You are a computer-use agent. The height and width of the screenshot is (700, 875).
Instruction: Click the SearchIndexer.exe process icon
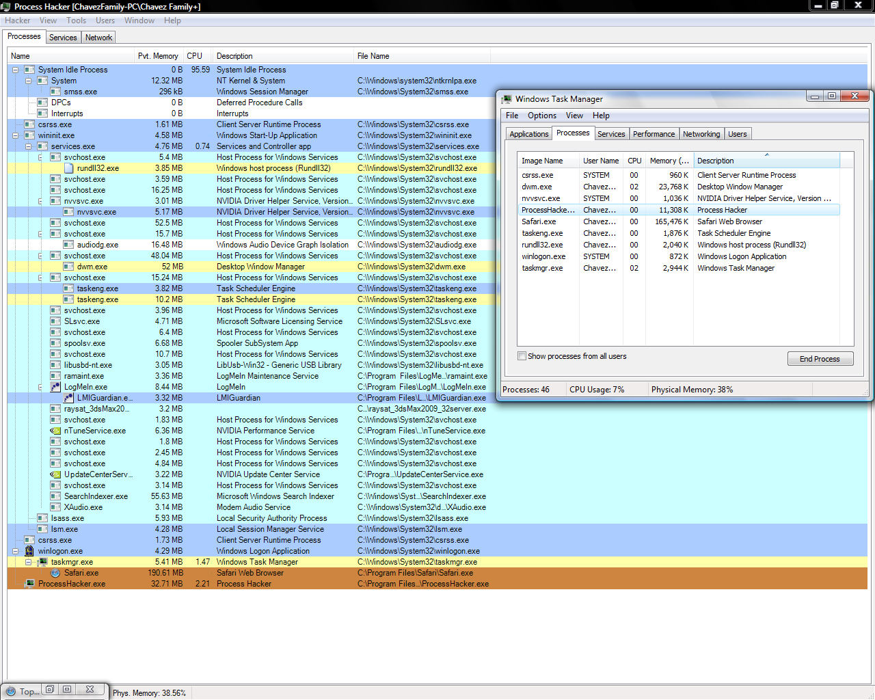[55, 496]
